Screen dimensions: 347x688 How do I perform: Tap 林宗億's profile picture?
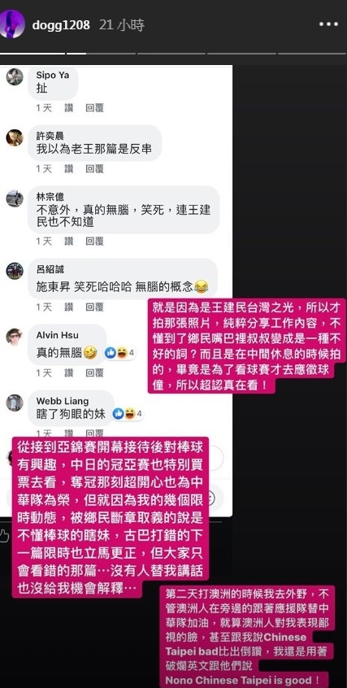15,198
